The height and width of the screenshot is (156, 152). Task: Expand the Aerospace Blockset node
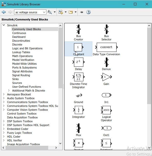tap(4, 94)
